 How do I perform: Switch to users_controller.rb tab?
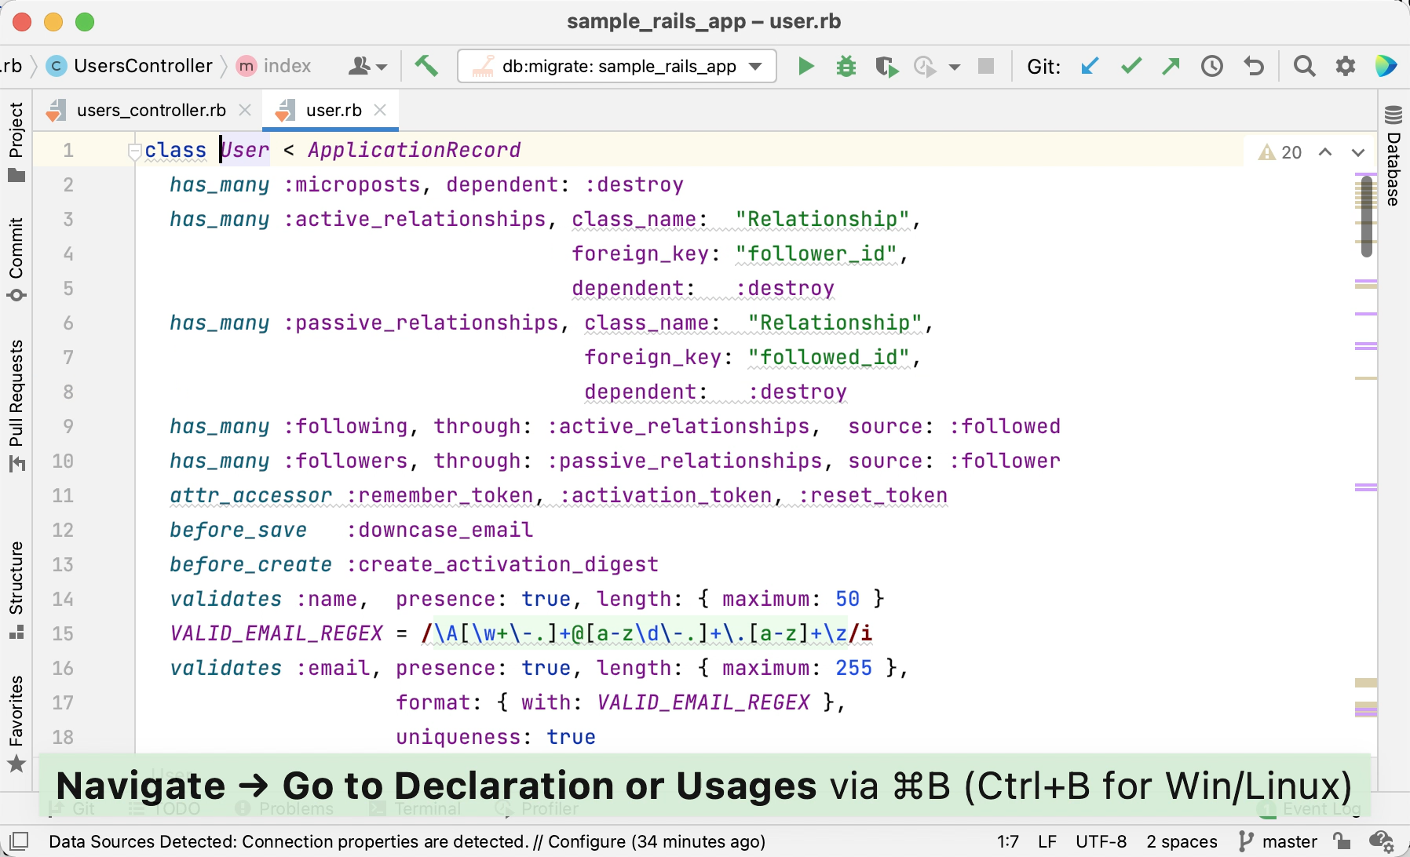point(151,111)
